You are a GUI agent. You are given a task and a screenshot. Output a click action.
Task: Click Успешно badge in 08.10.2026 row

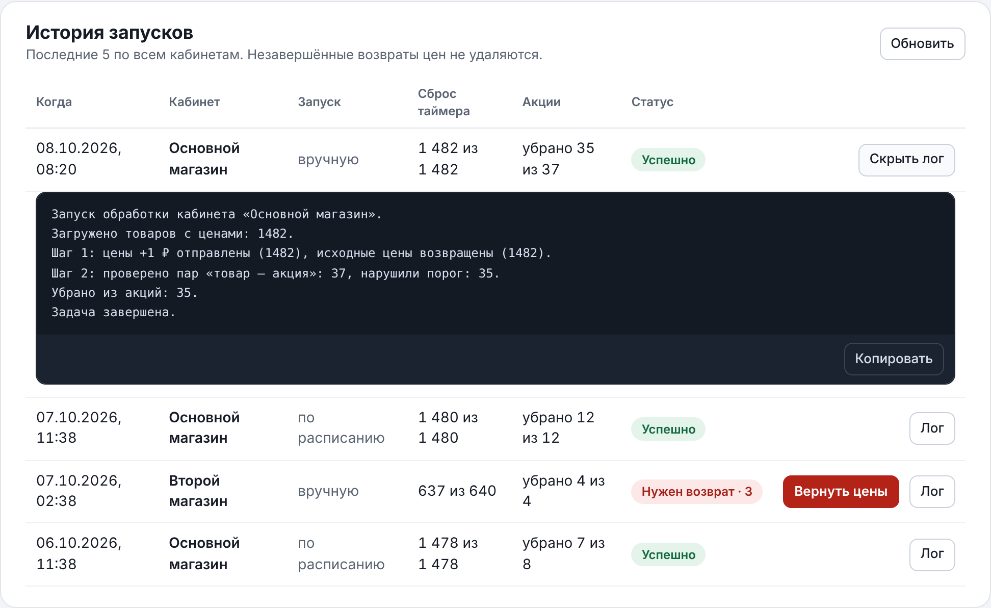[x=668, y=160]
